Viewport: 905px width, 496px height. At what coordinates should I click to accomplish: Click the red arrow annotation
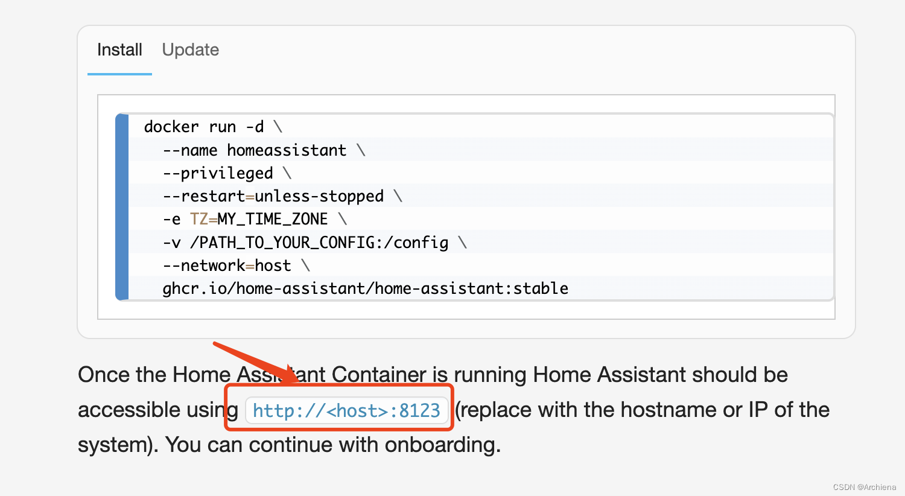253,361
